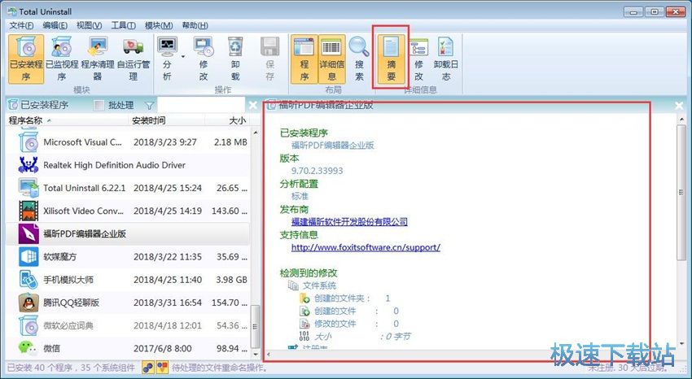Screen dimensions: 692x379
Task: Click the program search input field
Action: (201, 106)
